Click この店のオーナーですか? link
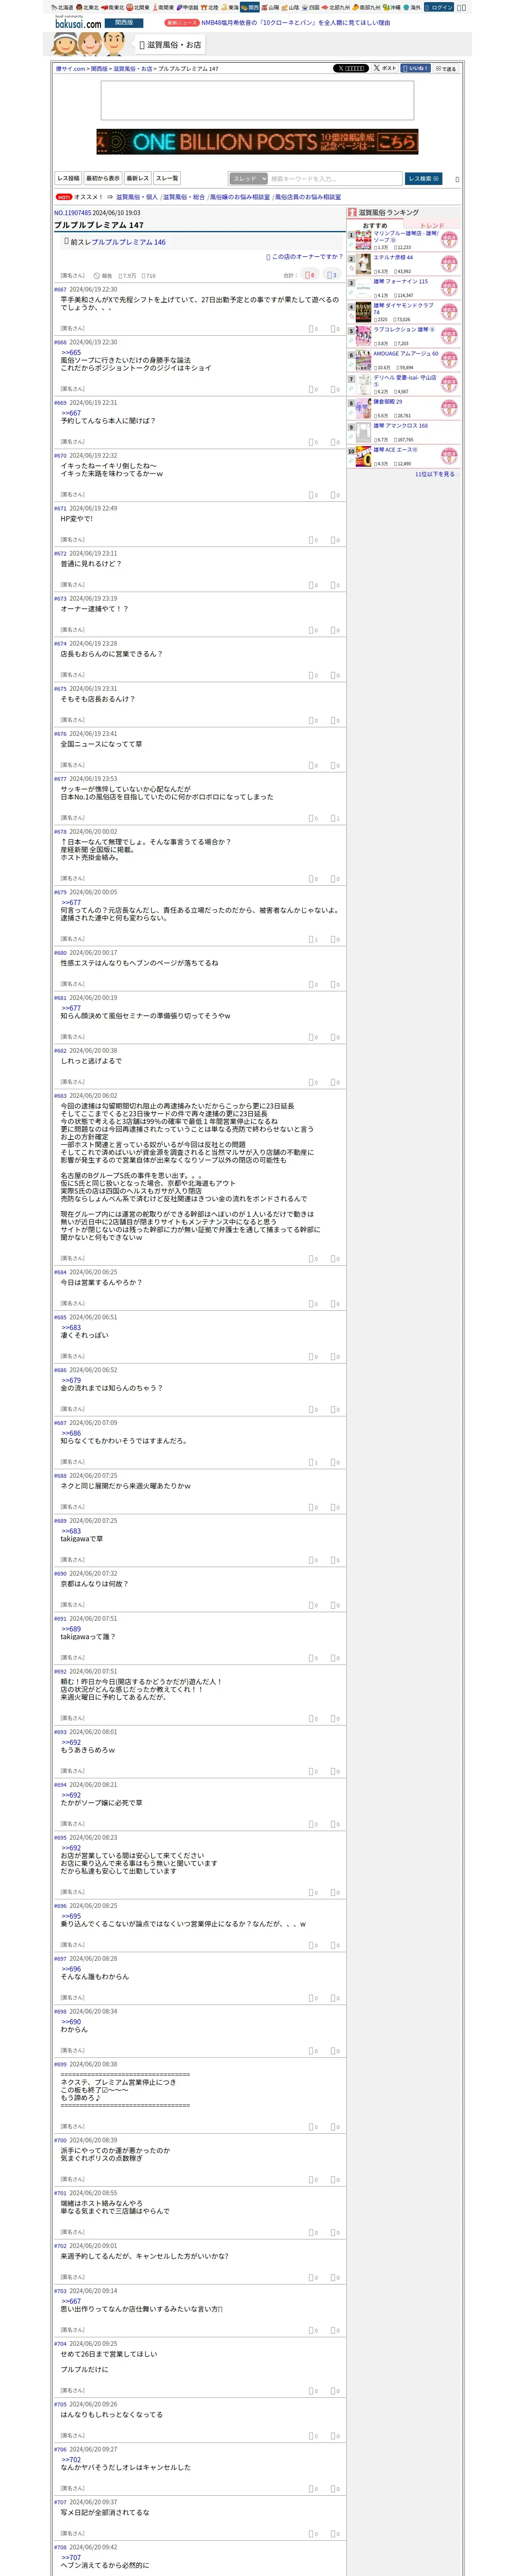 click(x=306, y=257)
